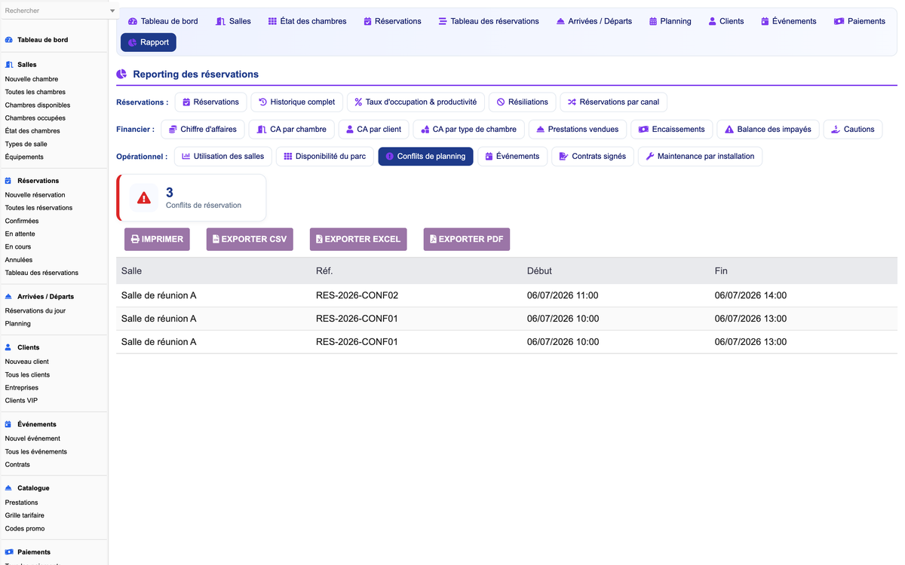
Task: Click the file icon on EXPORTER CSV button
Action: click(x=216, y=239)
